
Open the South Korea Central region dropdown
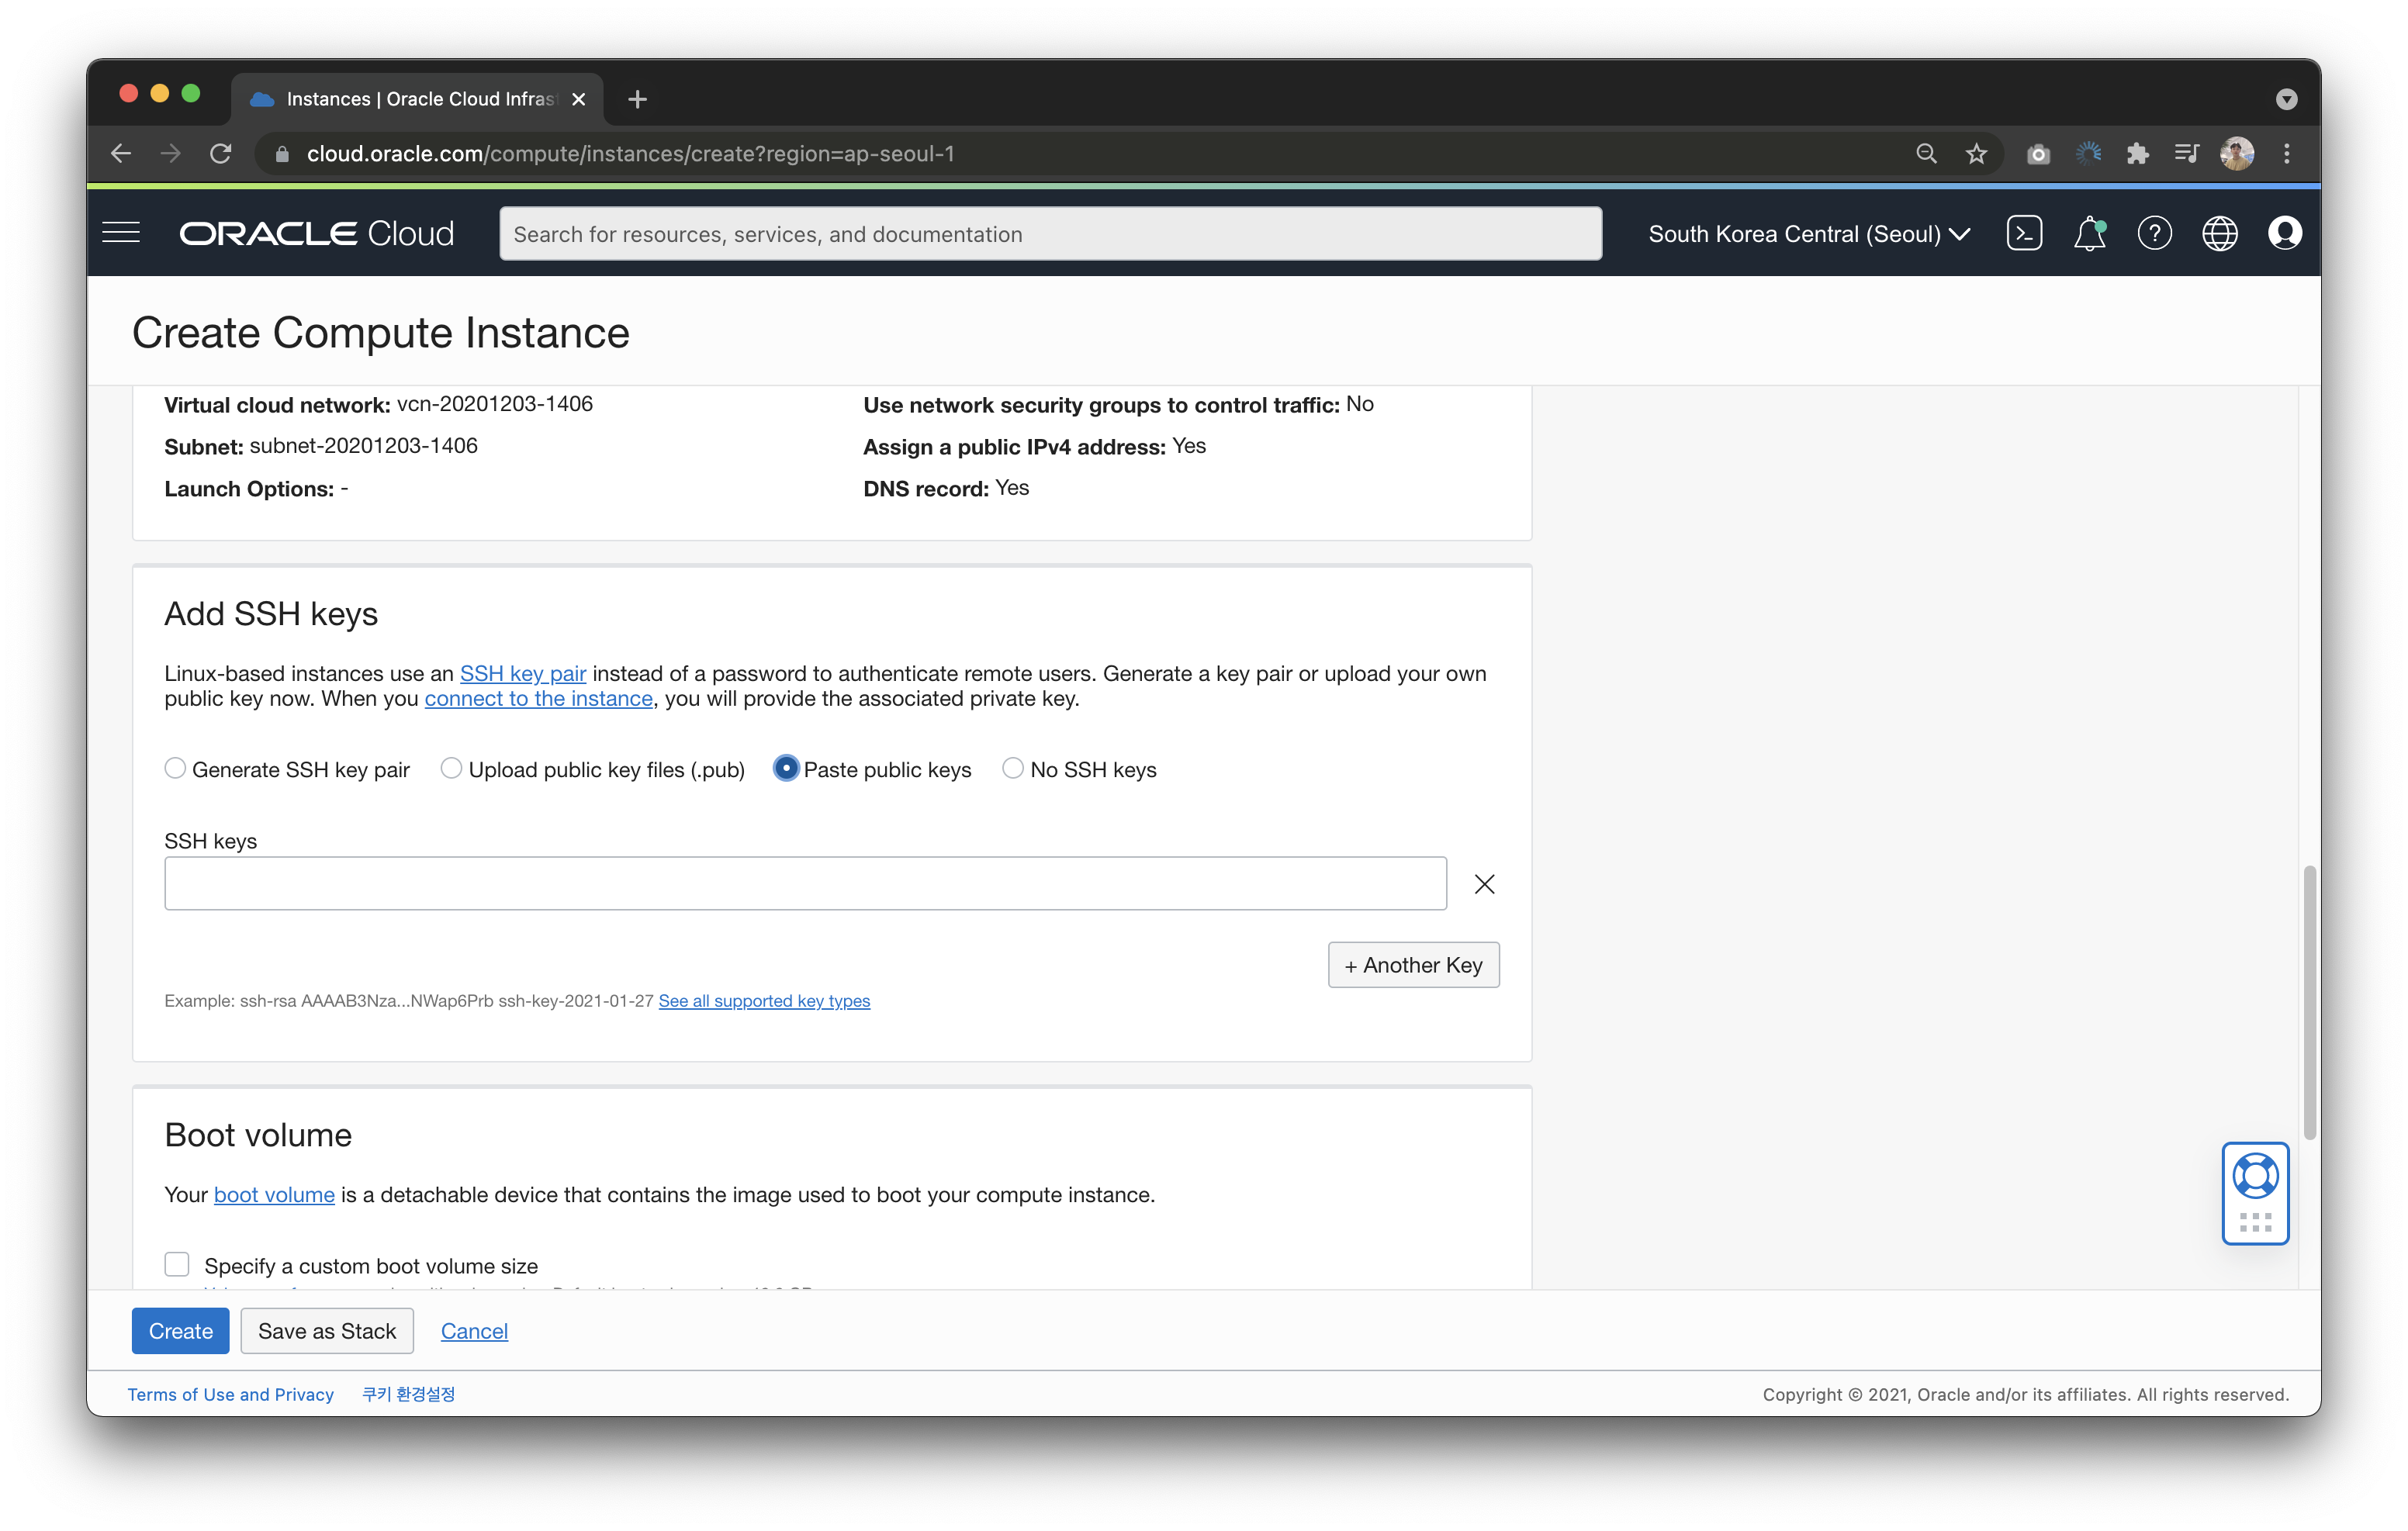tap(1809, 234)
